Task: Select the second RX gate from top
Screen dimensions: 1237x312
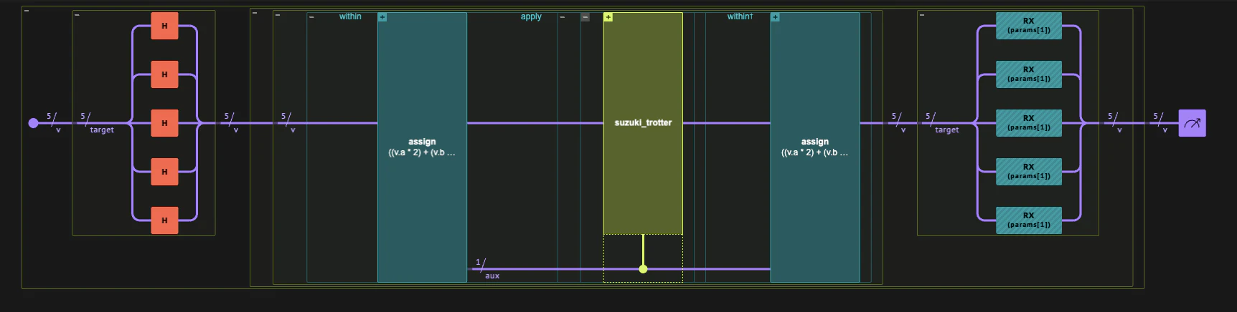Action: 1028,74
